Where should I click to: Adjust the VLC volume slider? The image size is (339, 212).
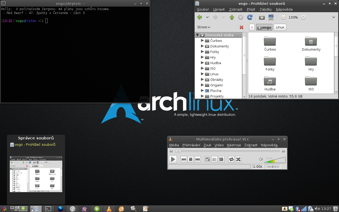click(x=275, y=160)
